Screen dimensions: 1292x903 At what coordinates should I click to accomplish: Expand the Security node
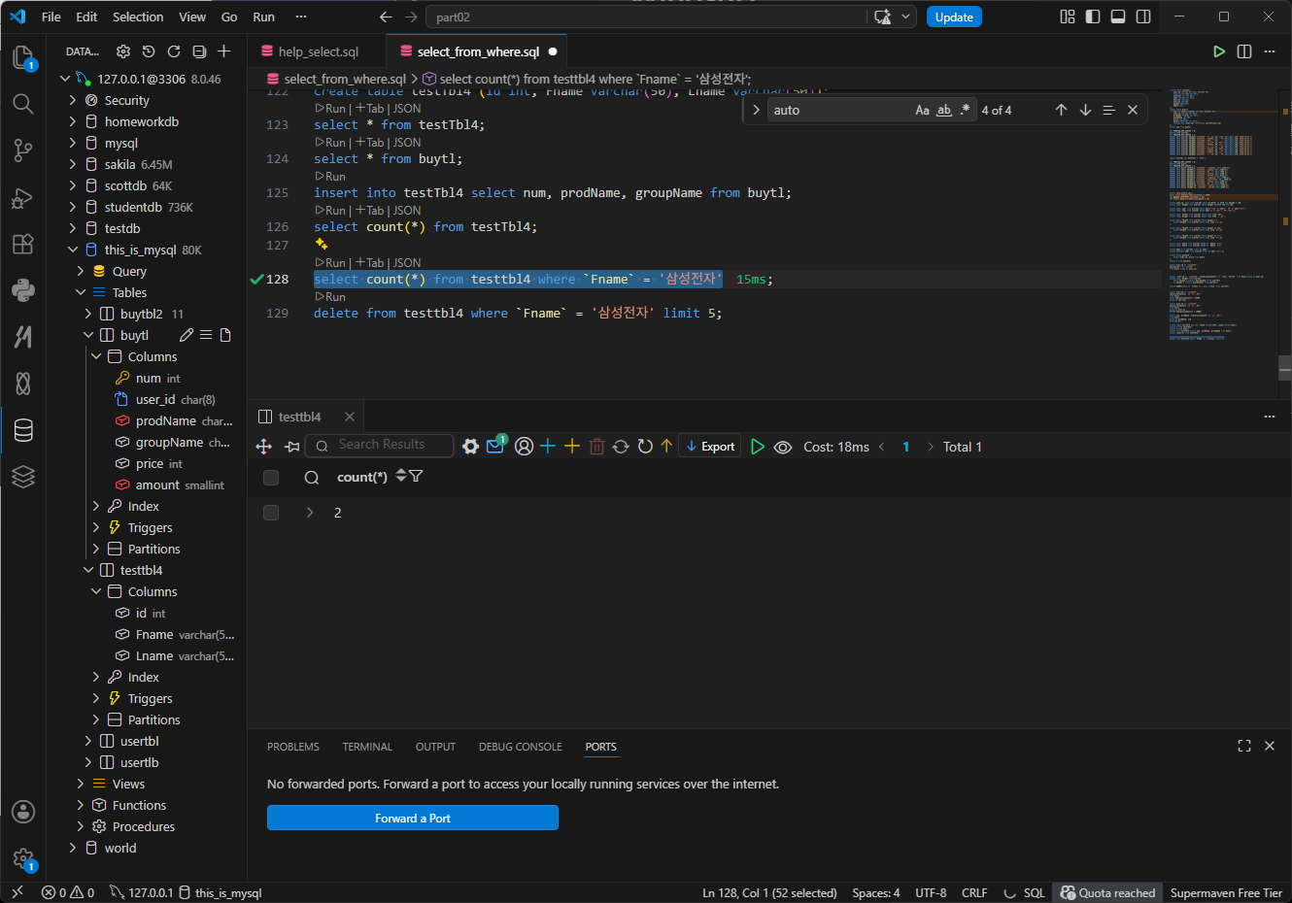click(73, 100)
